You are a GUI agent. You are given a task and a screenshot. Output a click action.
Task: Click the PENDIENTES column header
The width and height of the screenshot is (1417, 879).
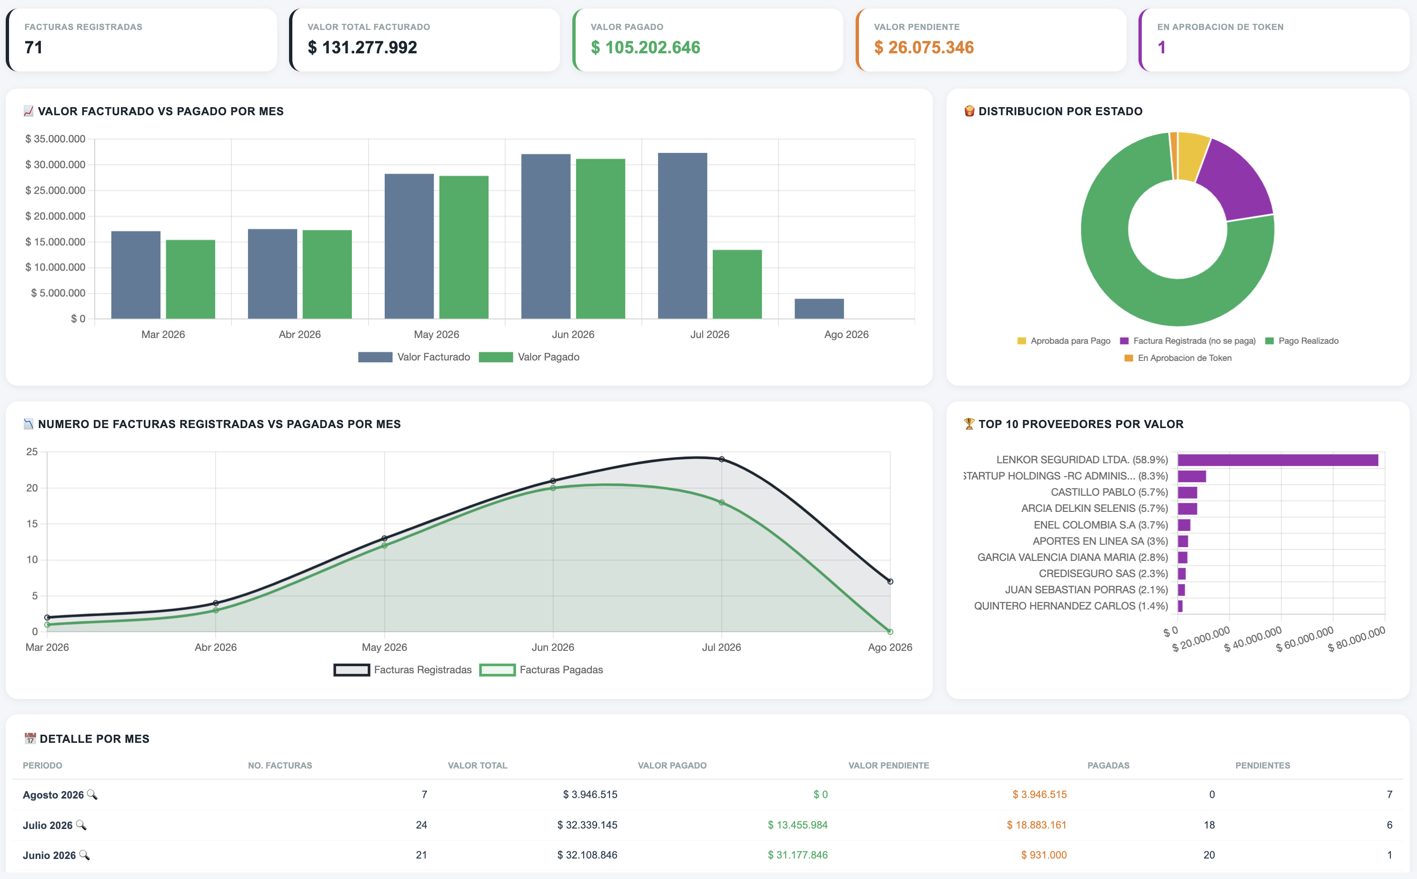tap(1262, 766)
